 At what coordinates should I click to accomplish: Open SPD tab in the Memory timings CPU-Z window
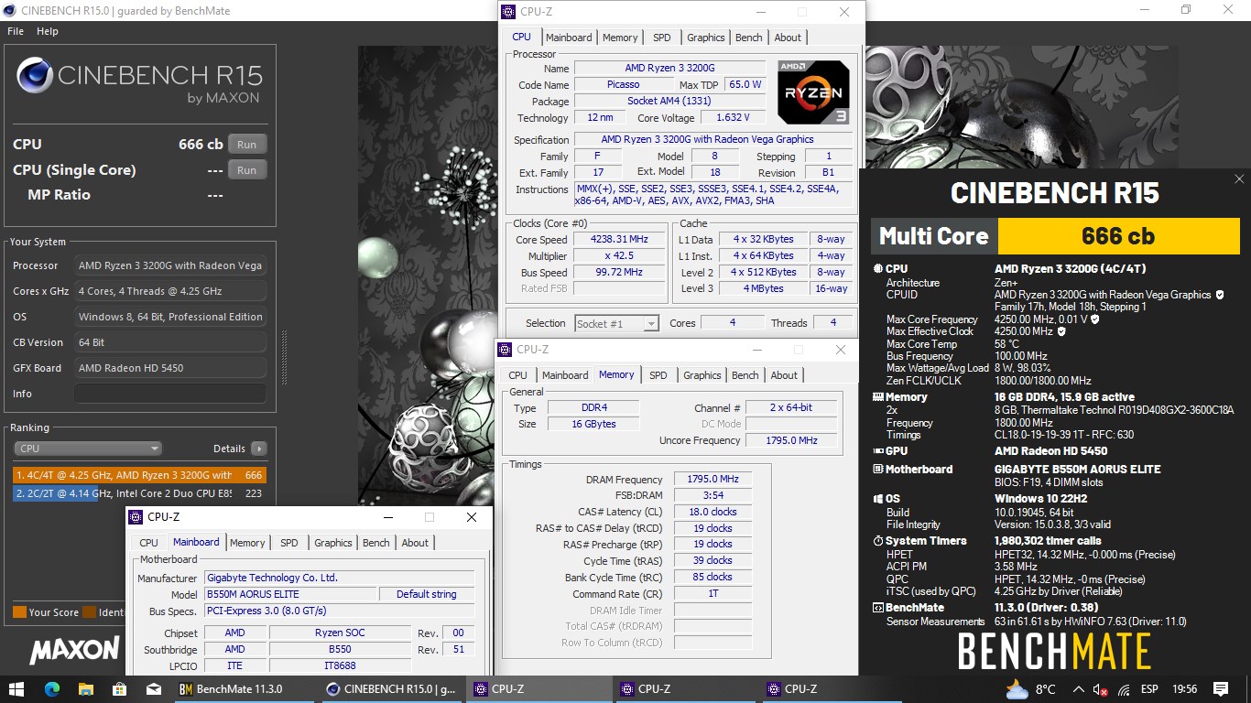point(658,375)
